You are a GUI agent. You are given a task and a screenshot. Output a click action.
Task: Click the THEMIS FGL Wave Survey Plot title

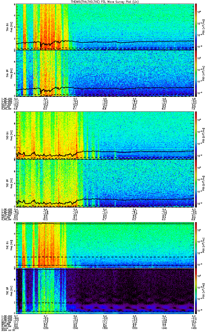click(x=105, y=2)
